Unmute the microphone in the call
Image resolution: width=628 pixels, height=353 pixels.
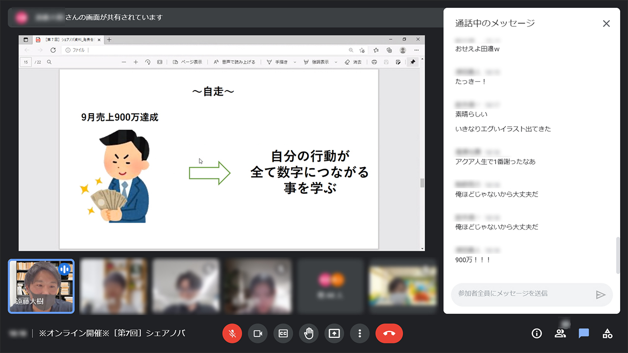pyautogui.click(x=232, y=333)
